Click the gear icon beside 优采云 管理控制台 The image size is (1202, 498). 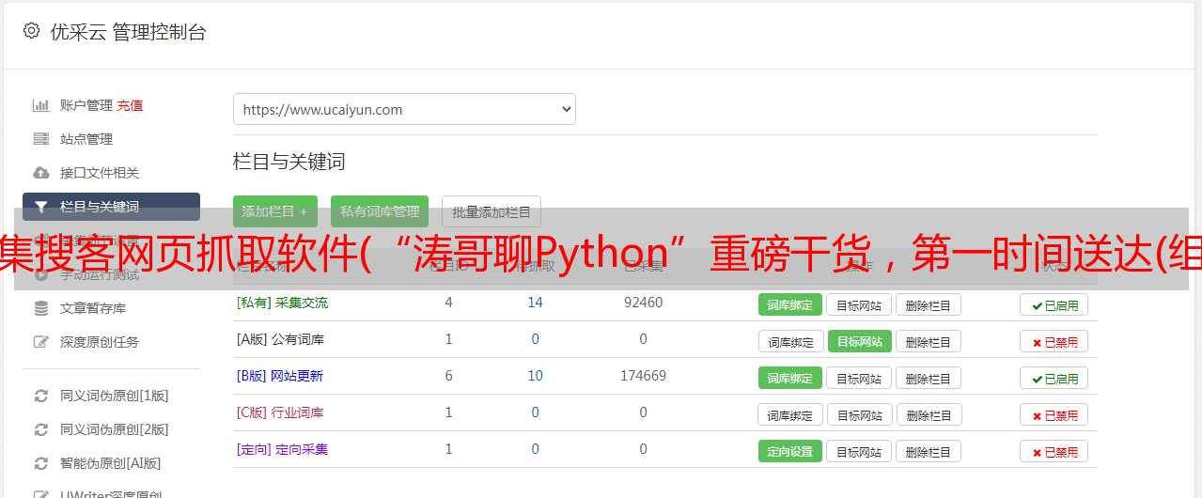click(x=31, y=31)
